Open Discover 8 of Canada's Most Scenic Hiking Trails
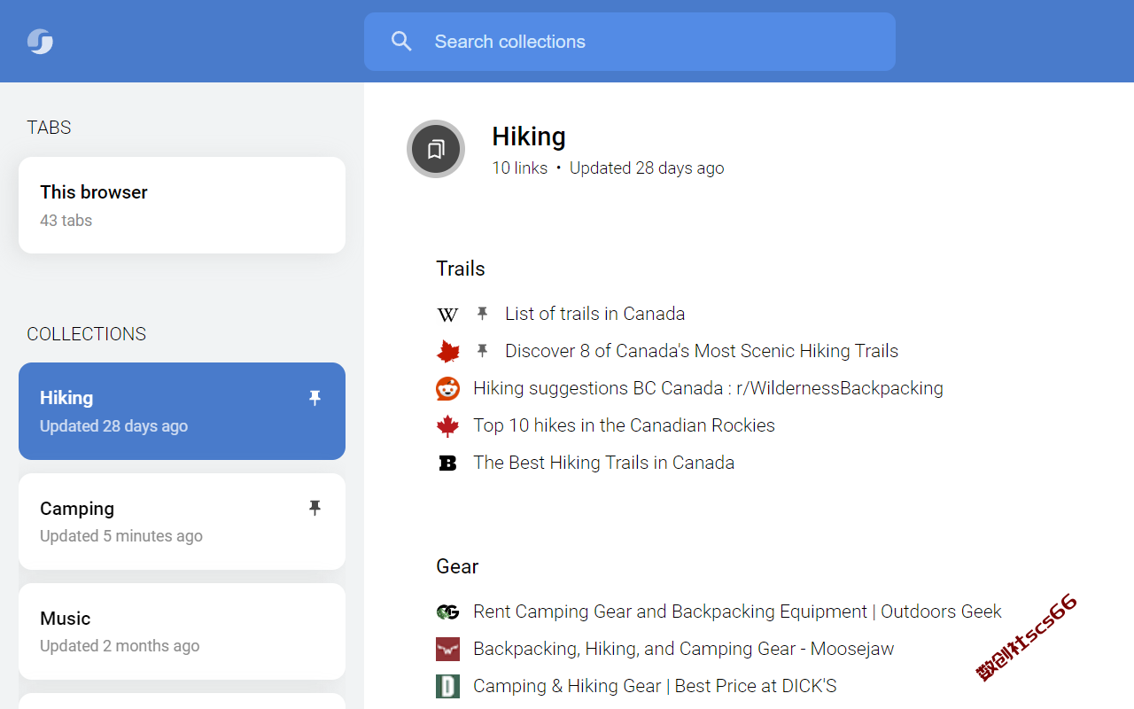Image resolution: width=1134 pixels, height=709 pixels. pyautogui.click(x=702, y=351)
